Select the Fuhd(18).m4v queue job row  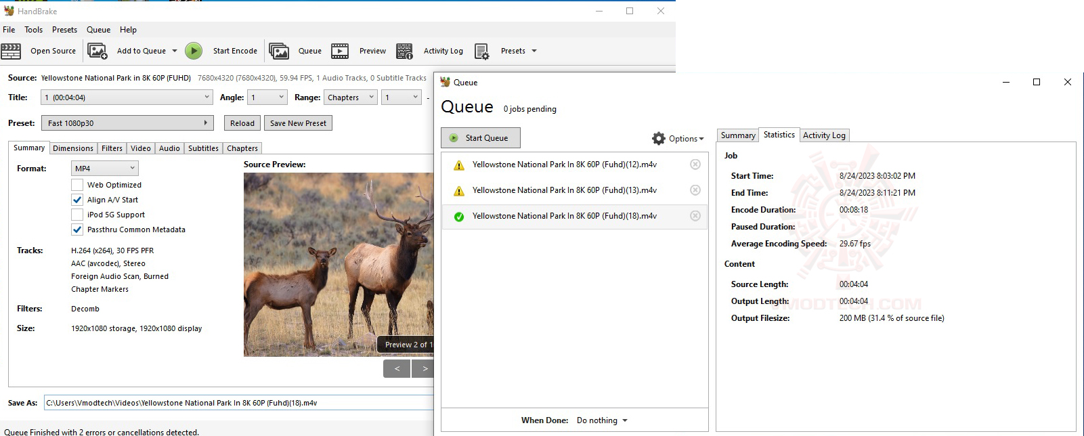click(574, 217)
